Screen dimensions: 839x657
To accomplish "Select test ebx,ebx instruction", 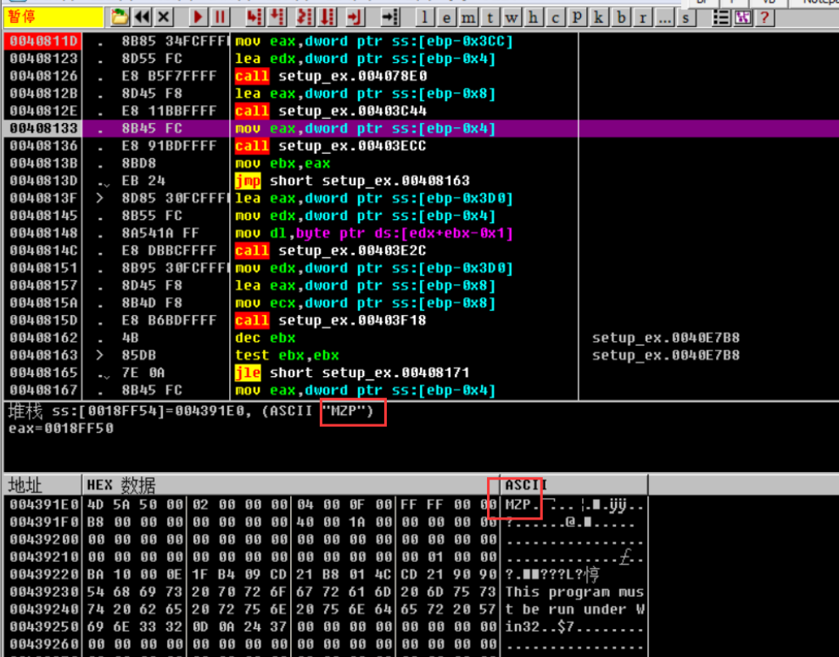I will tap(288, 355).
